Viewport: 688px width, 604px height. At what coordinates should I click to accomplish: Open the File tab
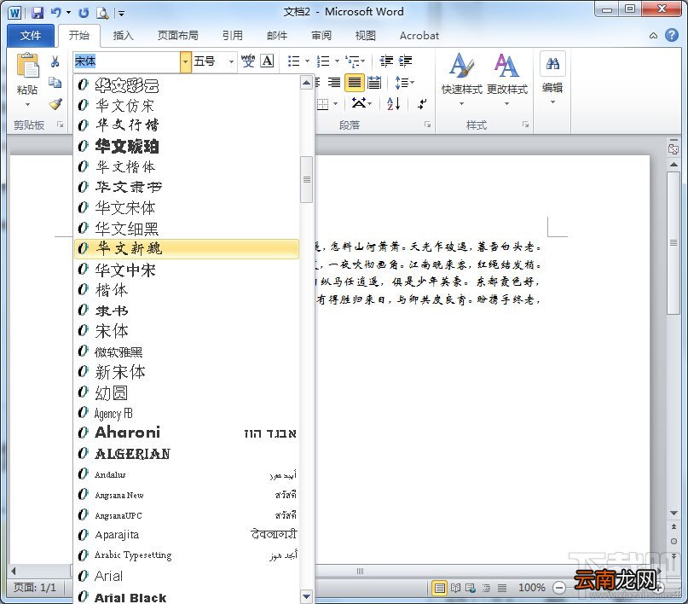point(31,36)
